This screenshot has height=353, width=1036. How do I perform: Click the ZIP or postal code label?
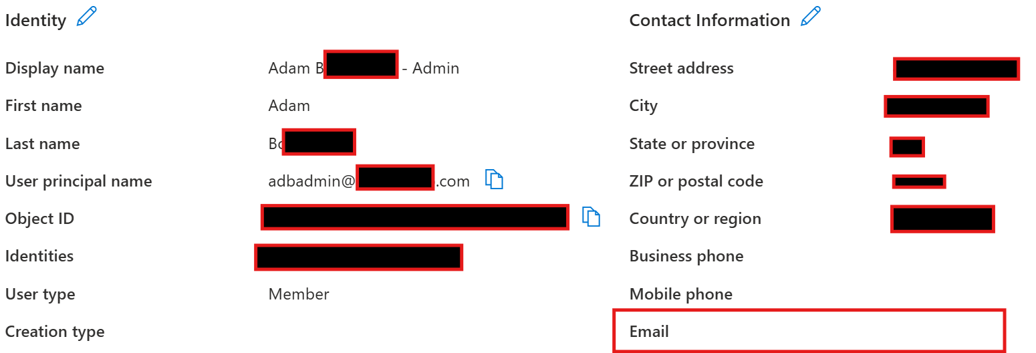click(x=696, y=181)
